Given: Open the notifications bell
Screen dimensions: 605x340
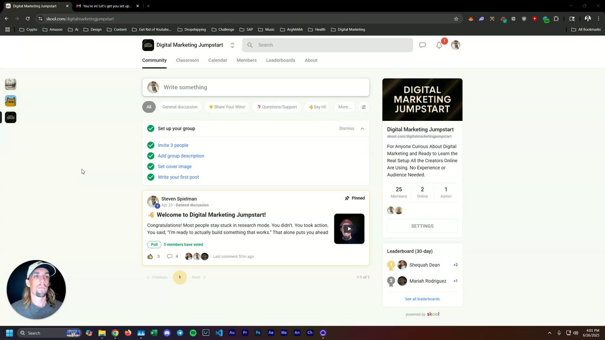Looking at the screenshot, I should coord(439,45).
